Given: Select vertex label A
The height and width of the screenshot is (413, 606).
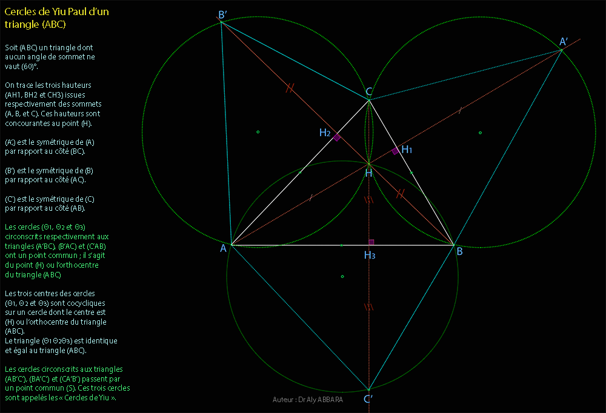Looking at the screenshot, I should pyautogui.click(x=223, y=248).
